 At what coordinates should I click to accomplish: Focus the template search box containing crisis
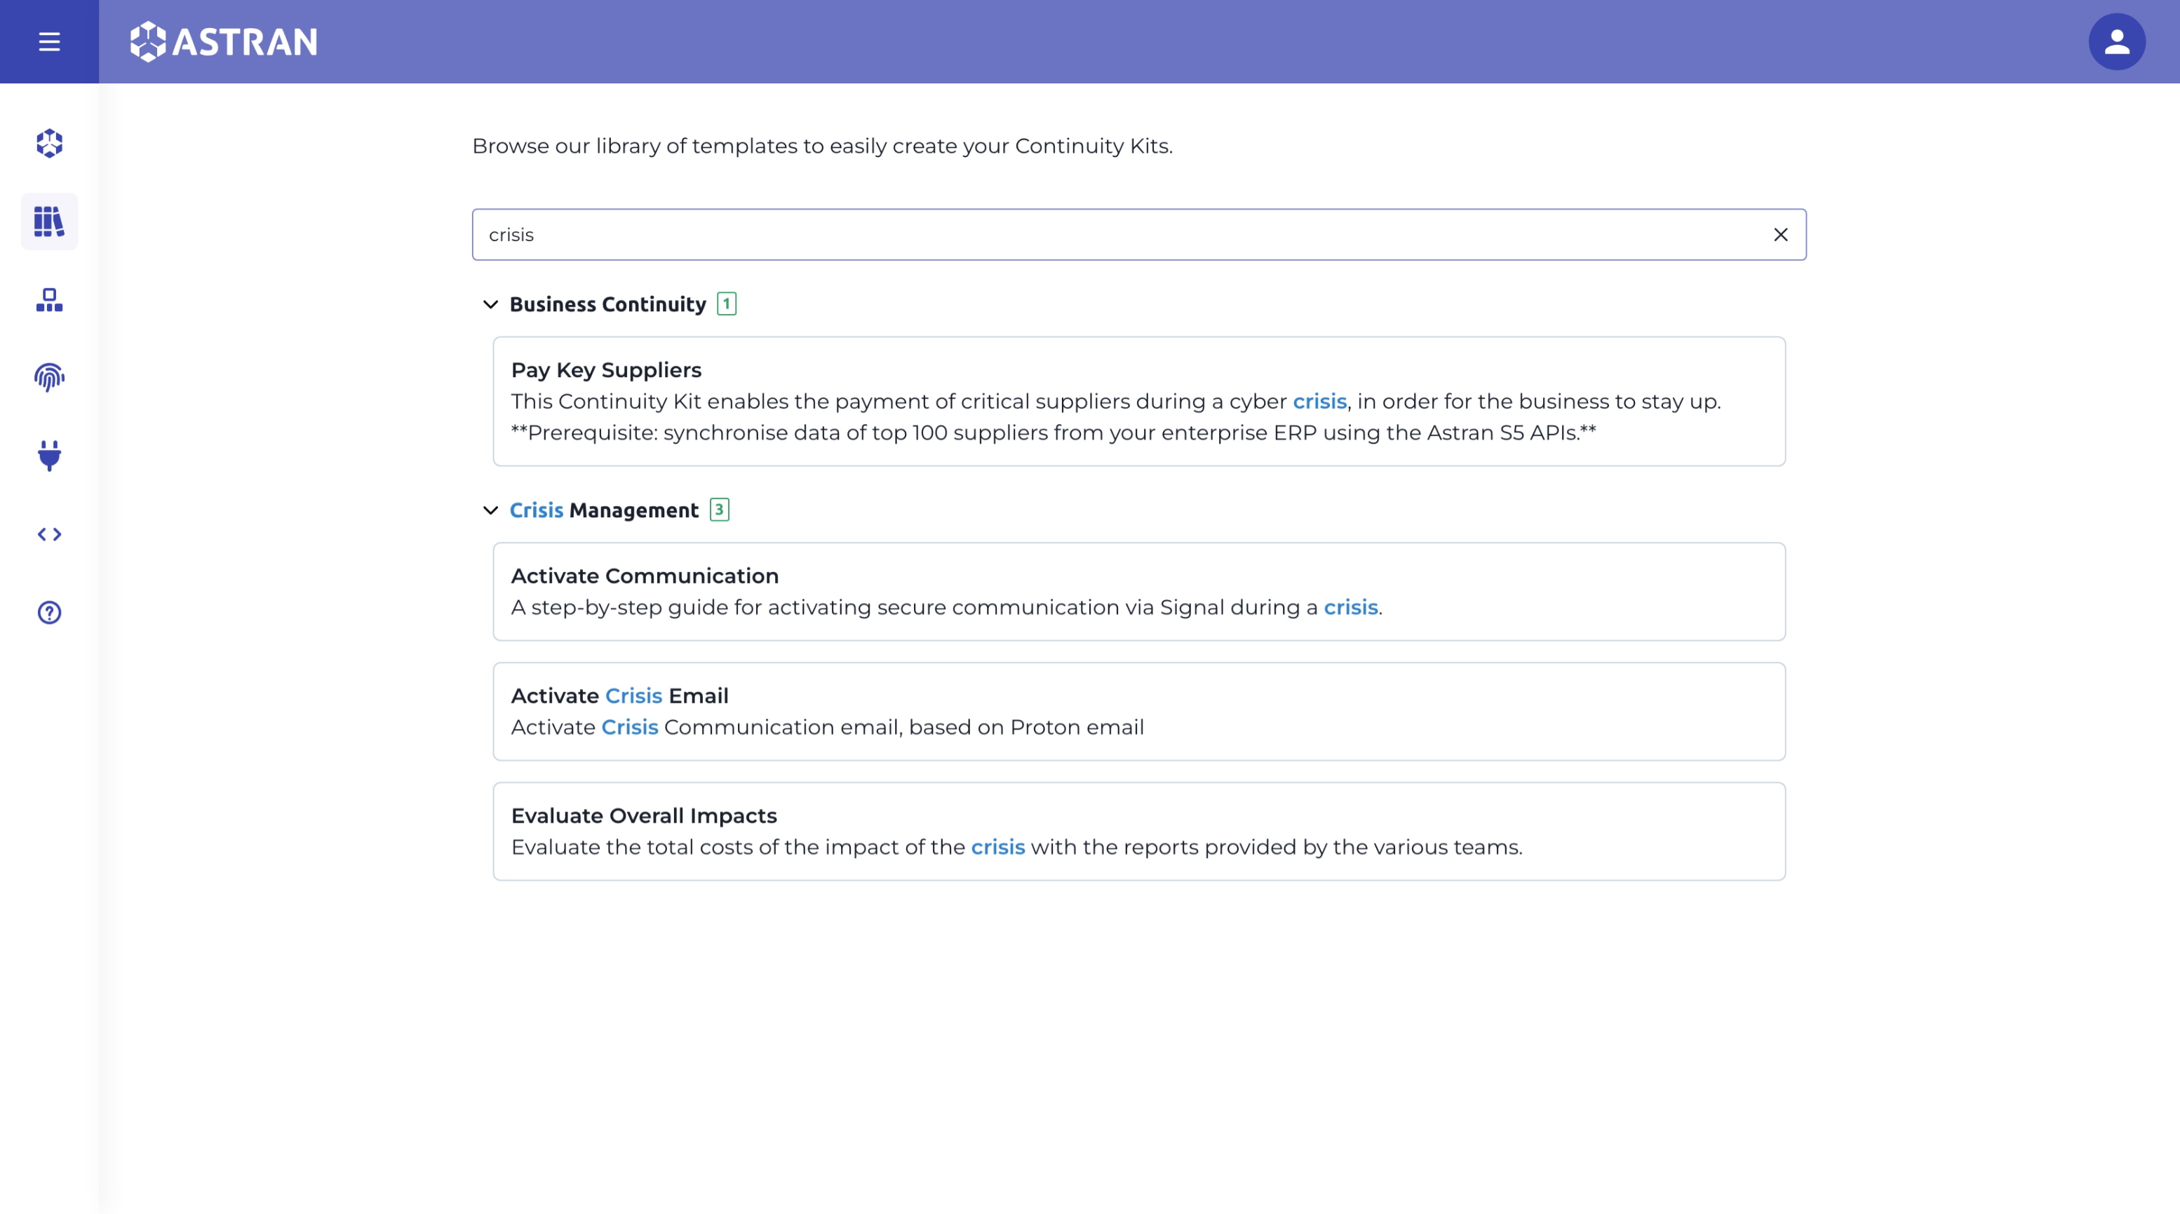pos(1139,235)
